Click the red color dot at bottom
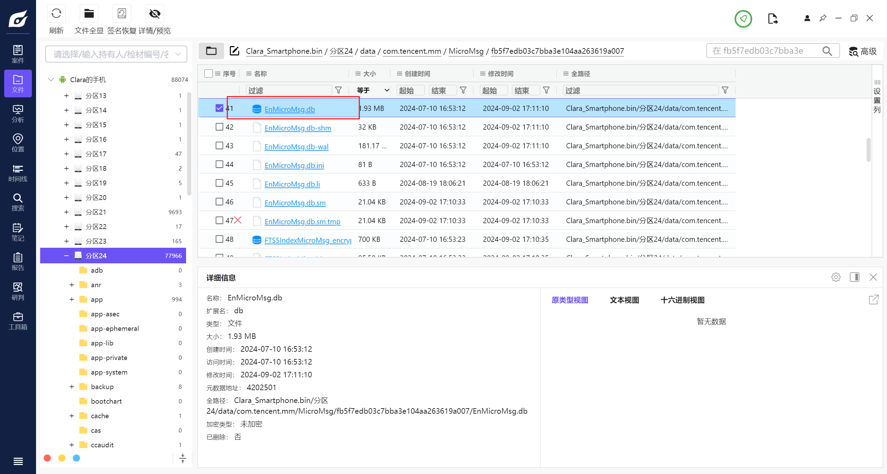This screenshot has height=474, width=887. 47,458
